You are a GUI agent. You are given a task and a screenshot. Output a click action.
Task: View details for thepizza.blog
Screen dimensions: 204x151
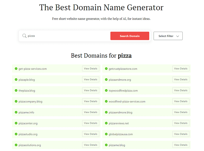(x=90, y=90)
